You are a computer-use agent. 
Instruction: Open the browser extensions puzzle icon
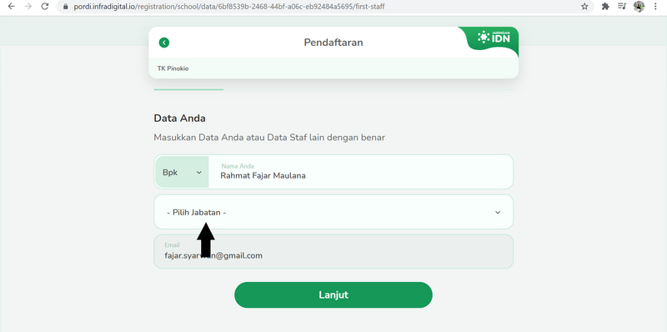coord(605,7)
